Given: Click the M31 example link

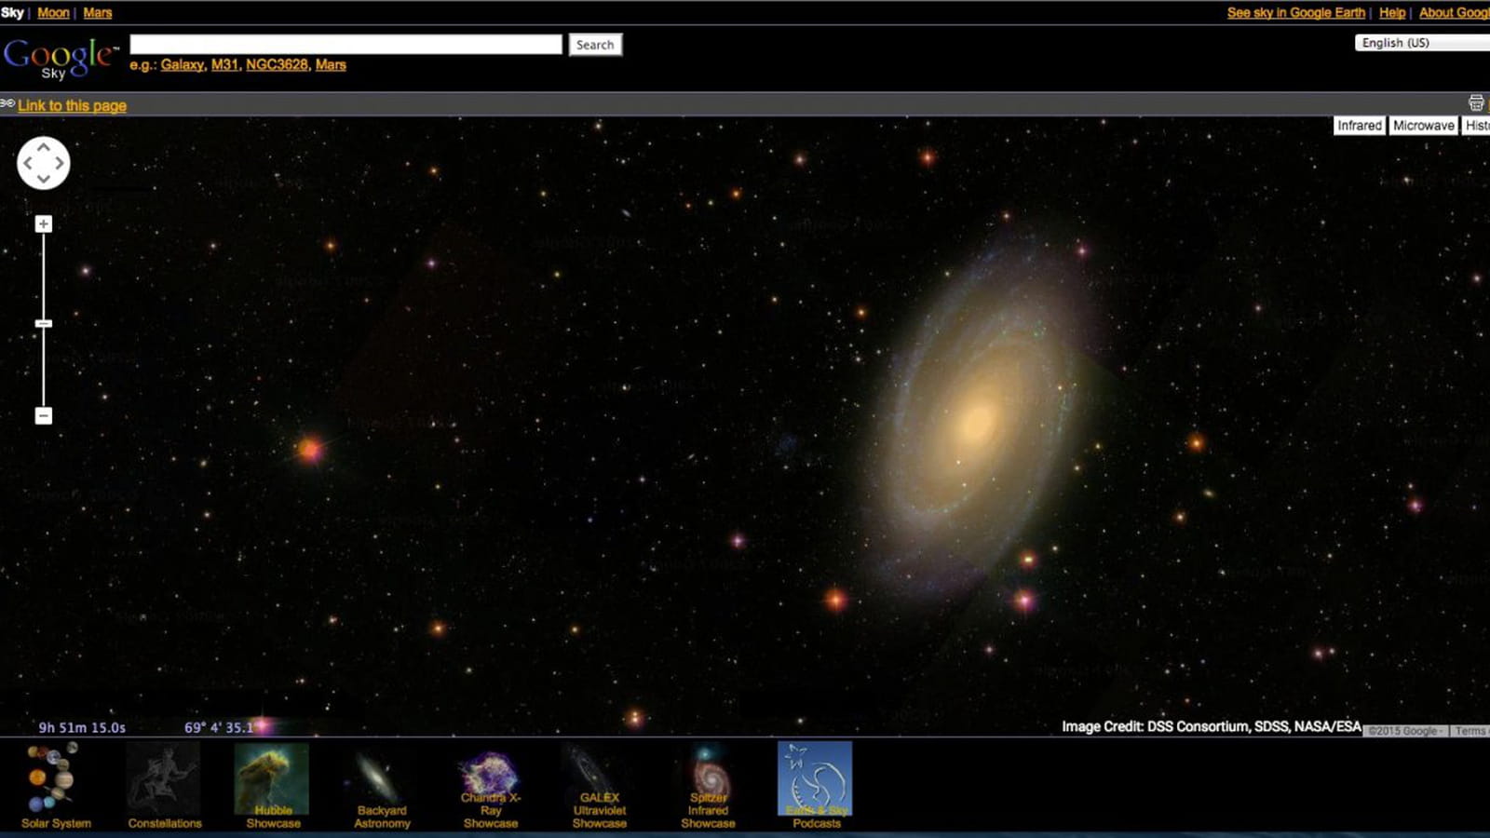Looking at the screenshot, I should click(x=224, y=65).
